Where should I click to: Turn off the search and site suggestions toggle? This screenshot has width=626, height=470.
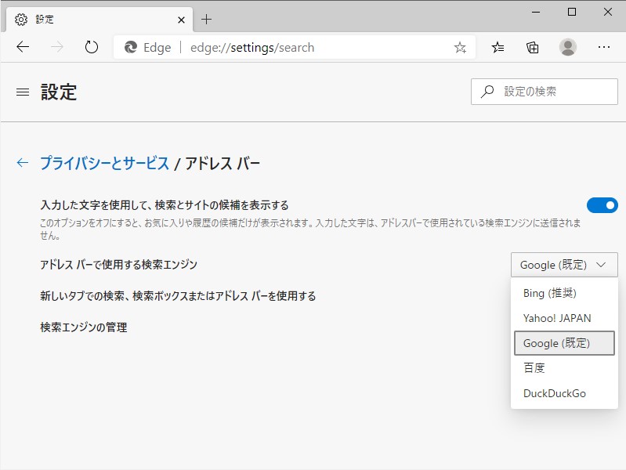[x=602, y=205]
